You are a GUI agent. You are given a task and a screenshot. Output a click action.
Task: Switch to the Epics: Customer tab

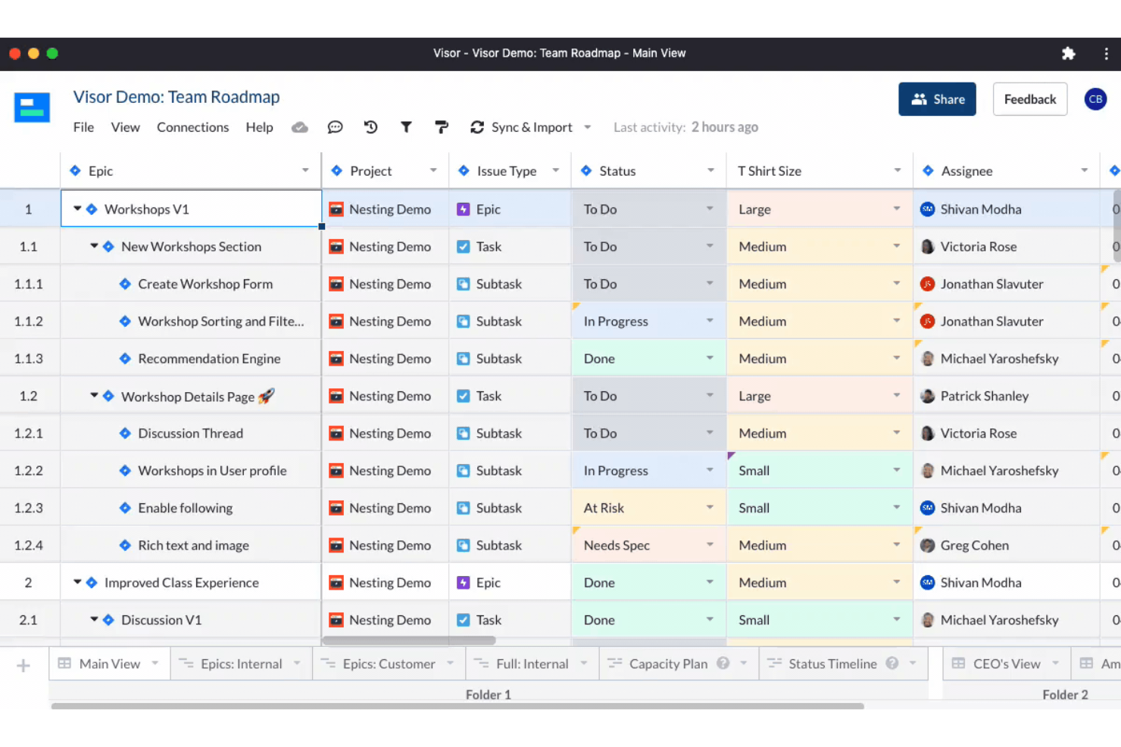click(x=389, y=664)
